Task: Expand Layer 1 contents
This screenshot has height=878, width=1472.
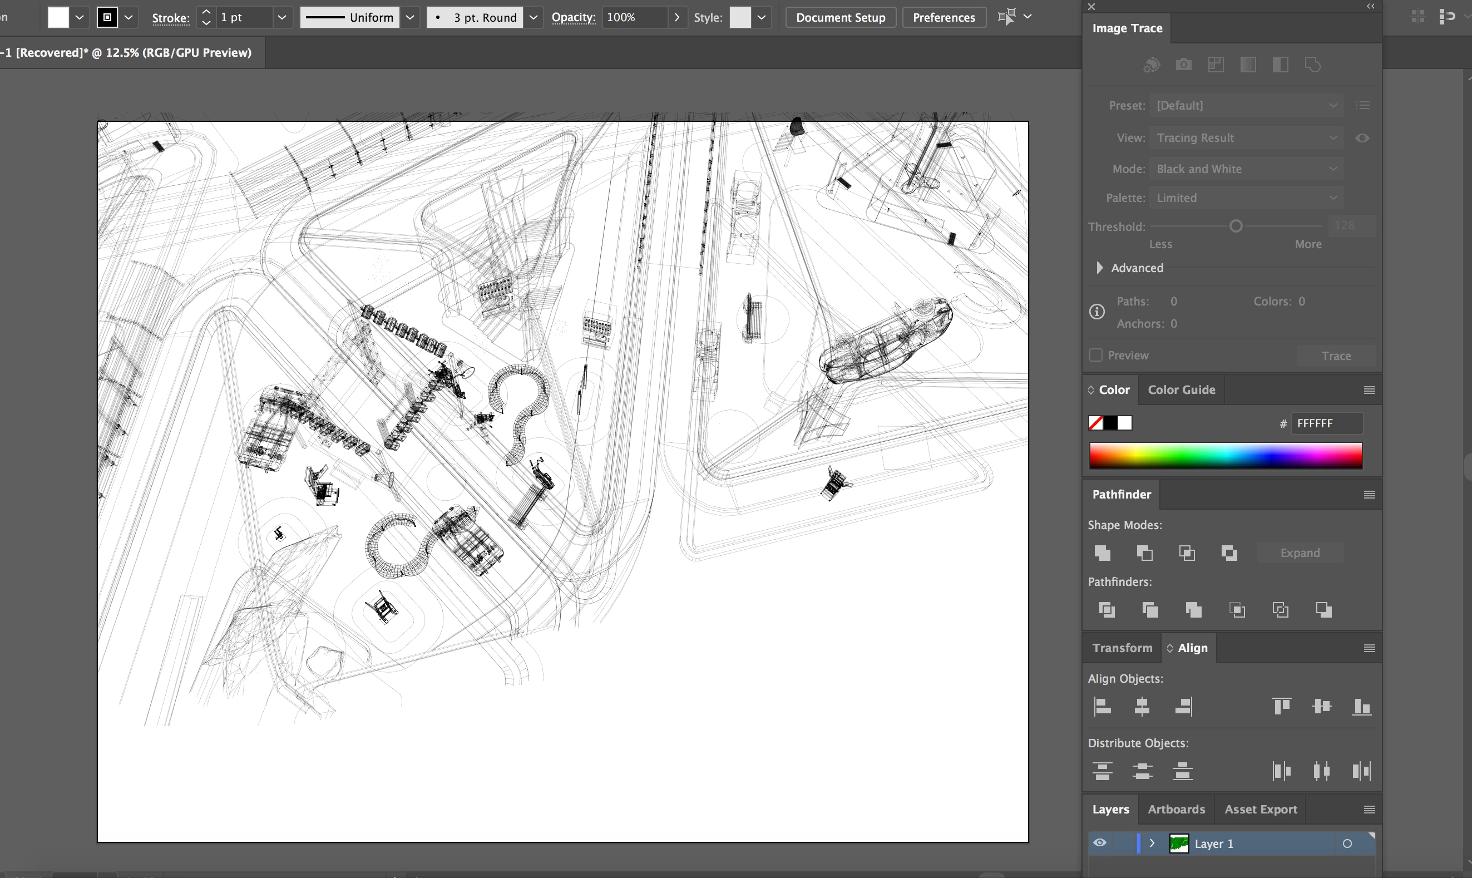Action: click(1152, 843)
